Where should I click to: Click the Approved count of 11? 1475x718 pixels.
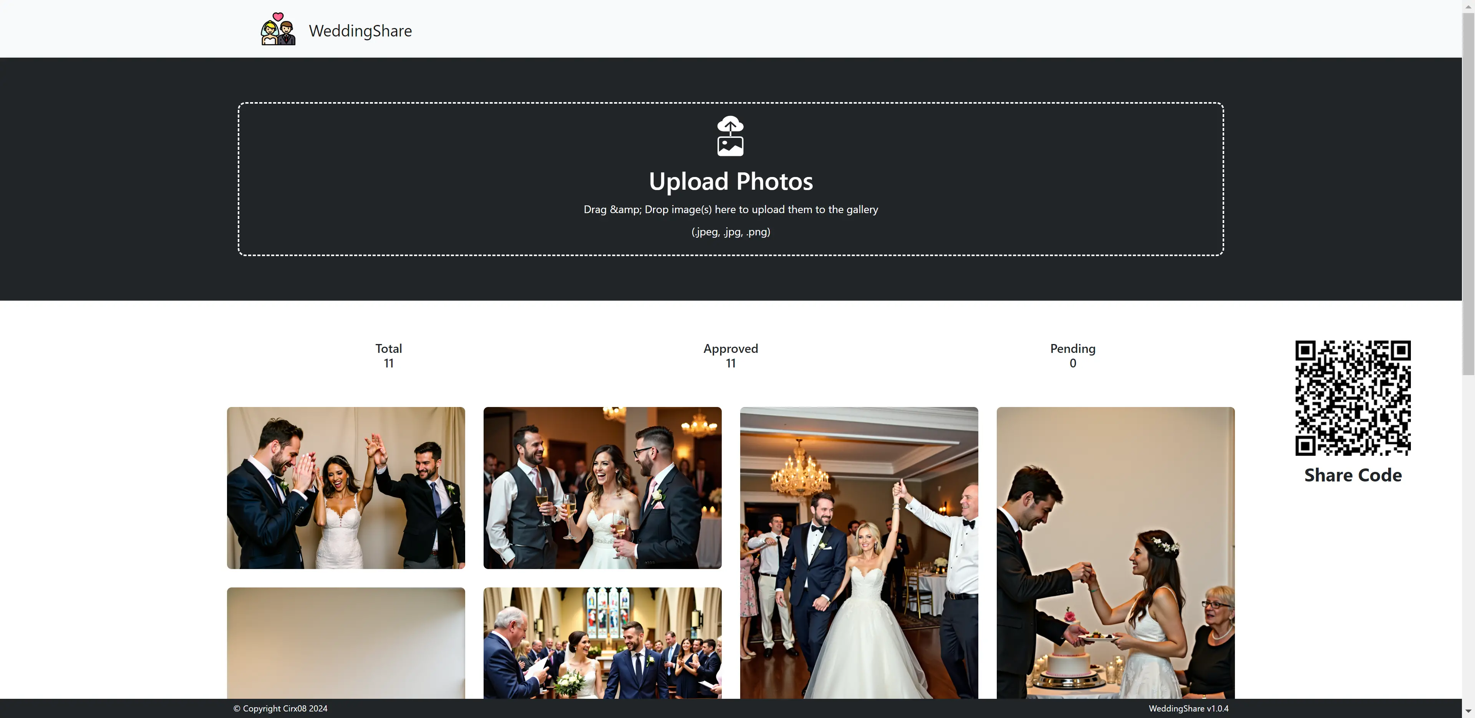pyautogui.click(x=730, y=363)
